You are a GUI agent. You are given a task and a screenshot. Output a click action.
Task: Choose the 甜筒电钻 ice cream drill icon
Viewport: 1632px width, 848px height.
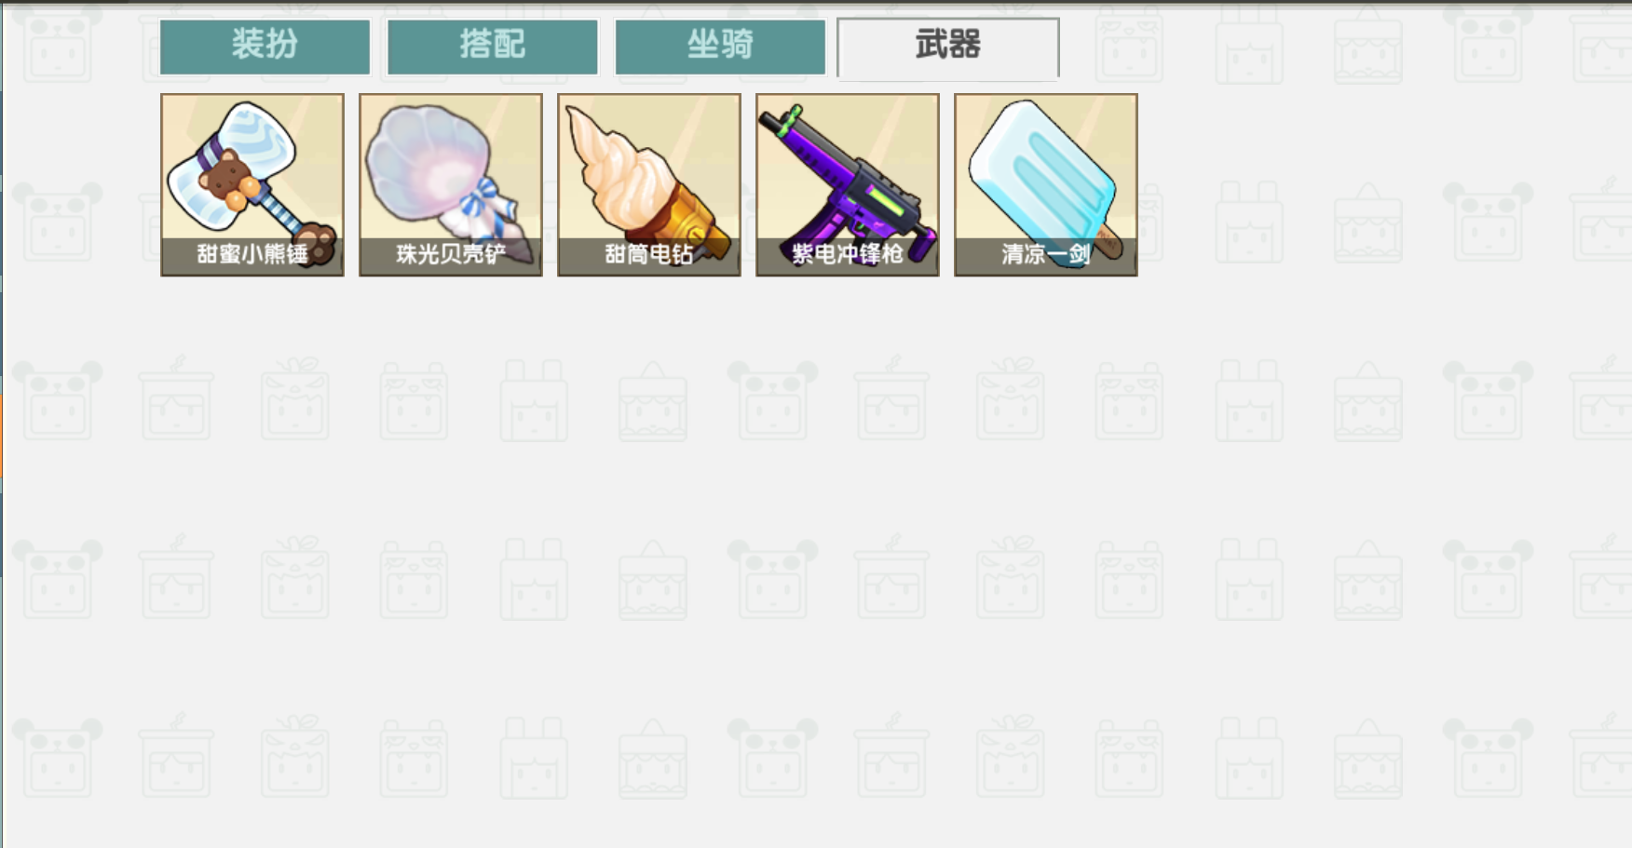pos(649,184)
